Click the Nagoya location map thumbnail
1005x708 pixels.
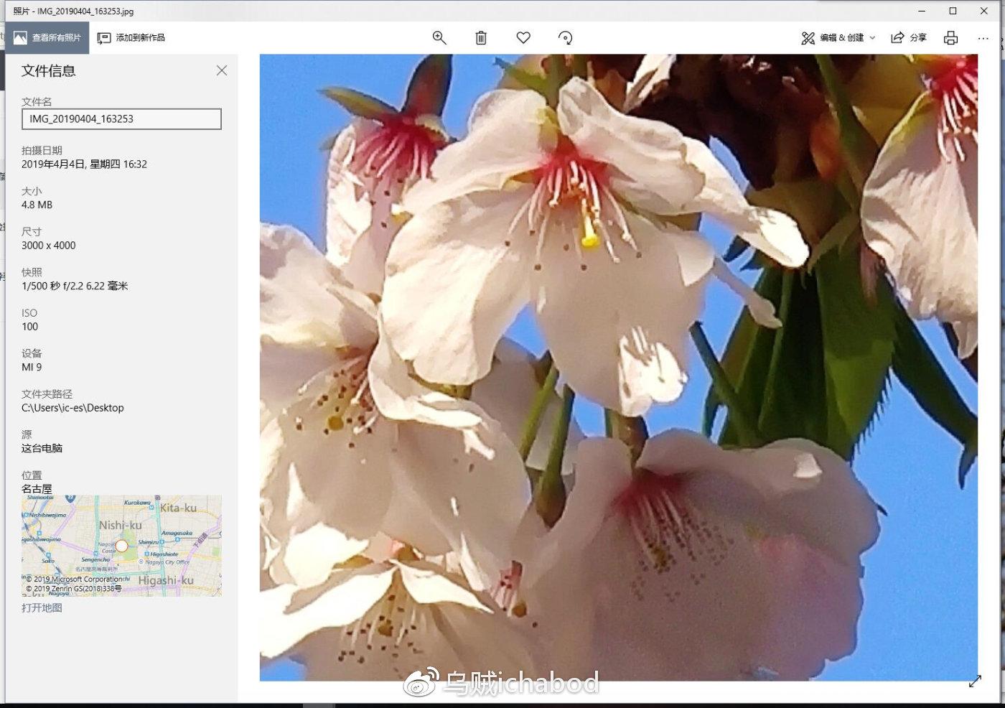[x=121, y=546]
